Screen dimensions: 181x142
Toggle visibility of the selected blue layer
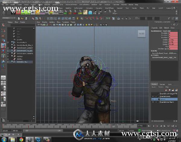tap(153, 99)
